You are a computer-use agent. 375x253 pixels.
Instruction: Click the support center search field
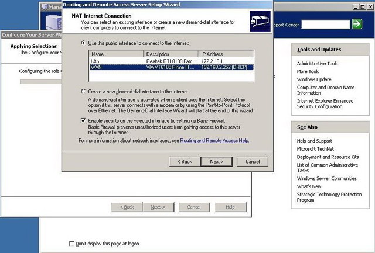coord(326,25)
